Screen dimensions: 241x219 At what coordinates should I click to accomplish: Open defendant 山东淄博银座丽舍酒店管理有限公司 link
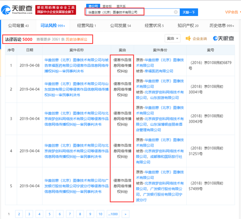pos(159,127)
